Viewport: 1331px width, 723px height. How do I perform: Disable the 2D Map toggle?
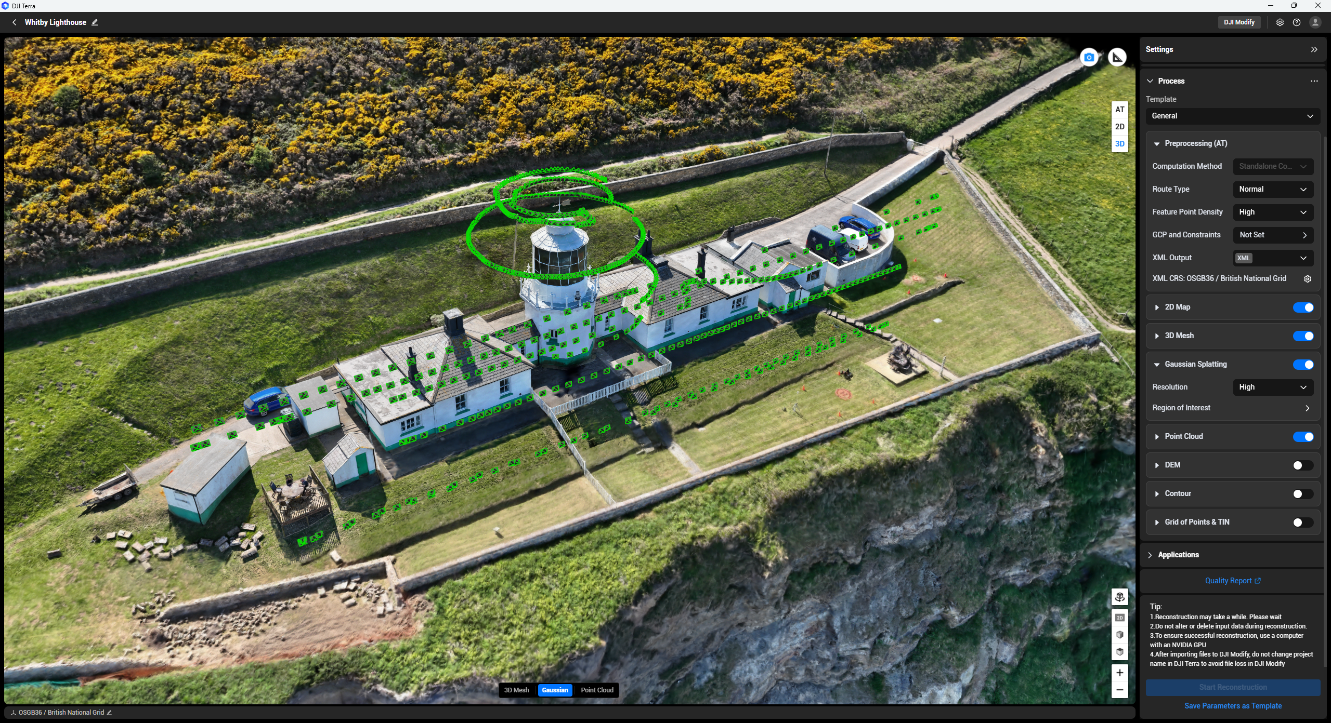pyautogui.click(x=1303, y=307)
